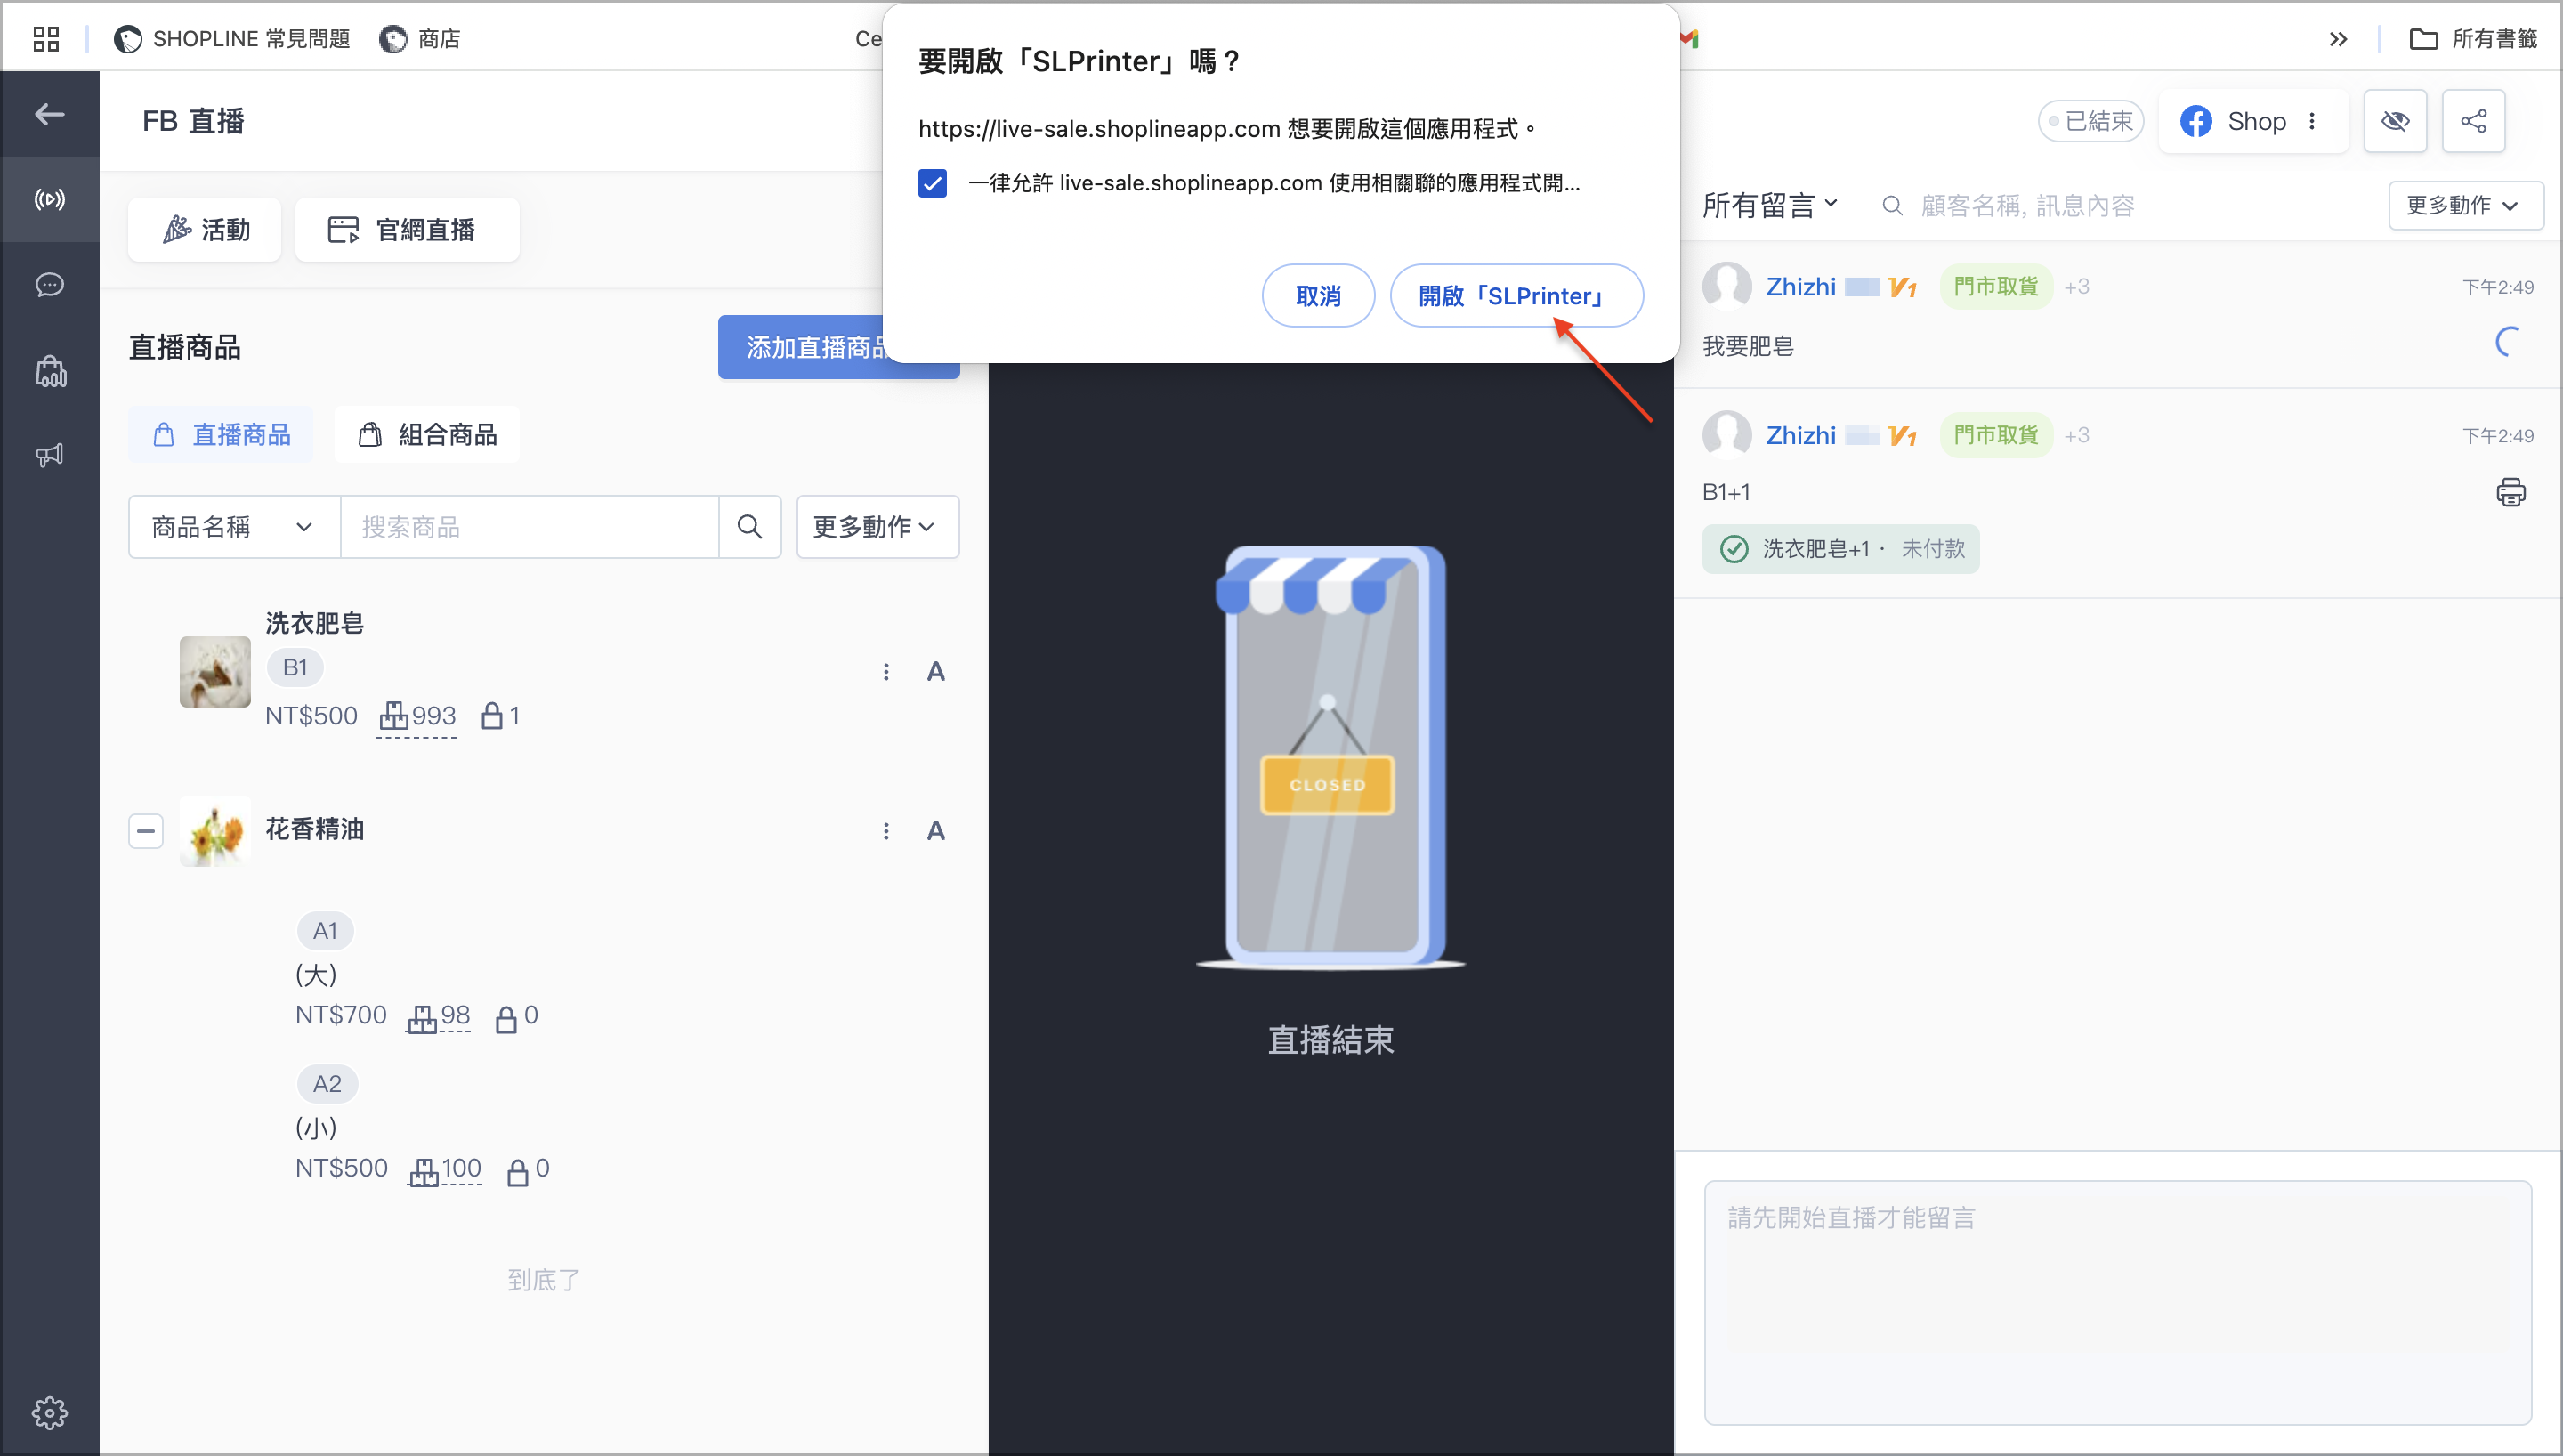Viewport: 2563px width, 1456px height.
Task: Click 開啟「SLPrinter」 button
Action: point(1516,296)
